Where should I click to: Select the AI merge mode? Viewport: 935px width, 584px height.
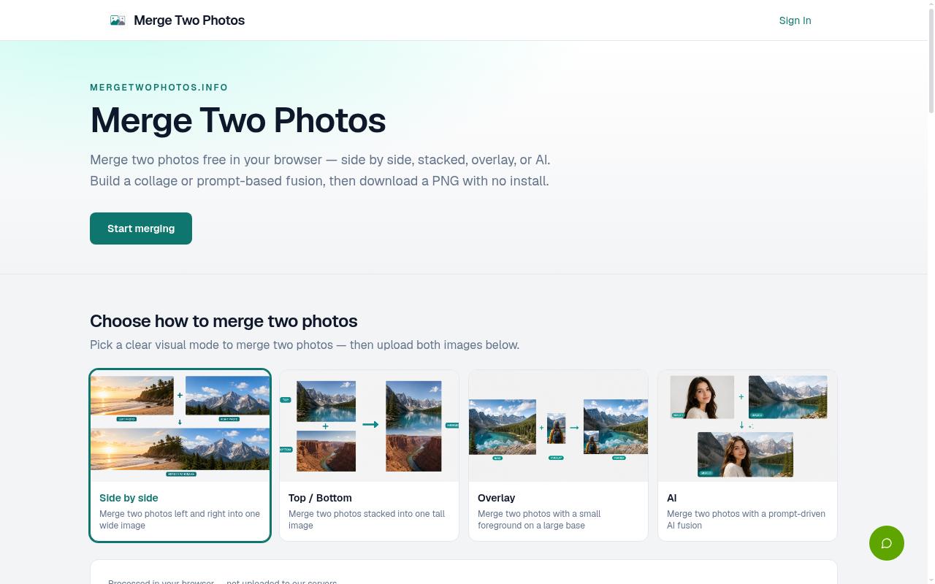(x=747, y=456)
